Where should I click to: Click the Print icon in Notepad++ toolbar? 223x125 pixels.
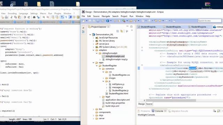[6, 17]
